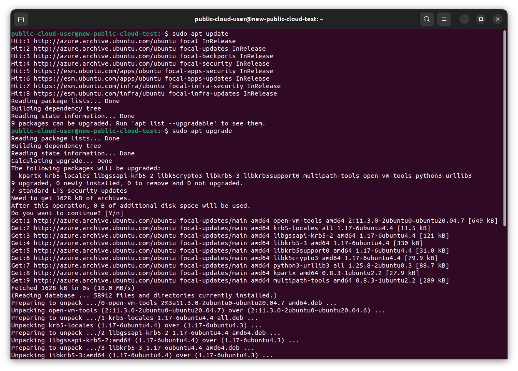Open a new terminal tab
518x371 pixels.
click(x=21, y=19)
